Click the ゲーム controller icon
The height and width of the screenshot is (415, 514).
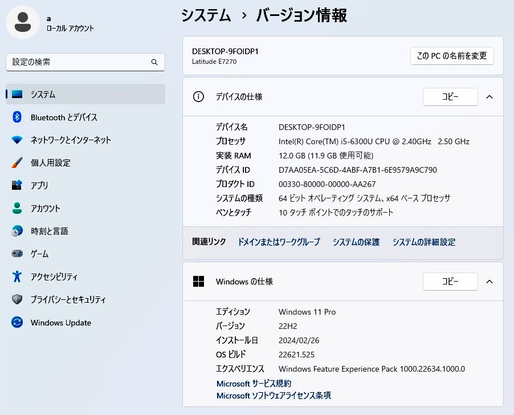[17, 254]
